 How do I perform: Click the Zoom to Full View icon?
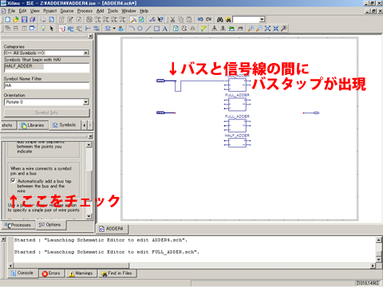tap(267, 29)
